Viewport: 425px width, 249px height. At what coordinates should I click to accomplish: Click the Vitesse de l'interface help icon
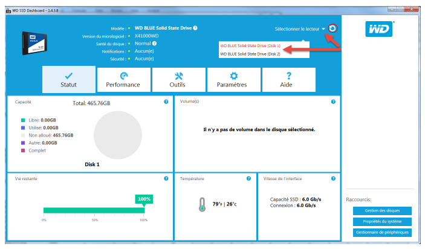[333, 178]
